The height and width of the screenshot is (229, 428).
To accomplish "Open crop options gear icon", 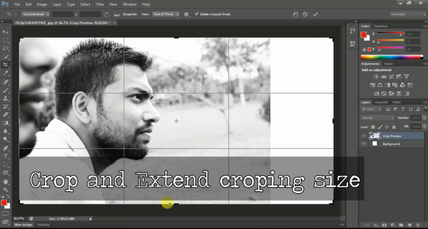I will (186, 14).
